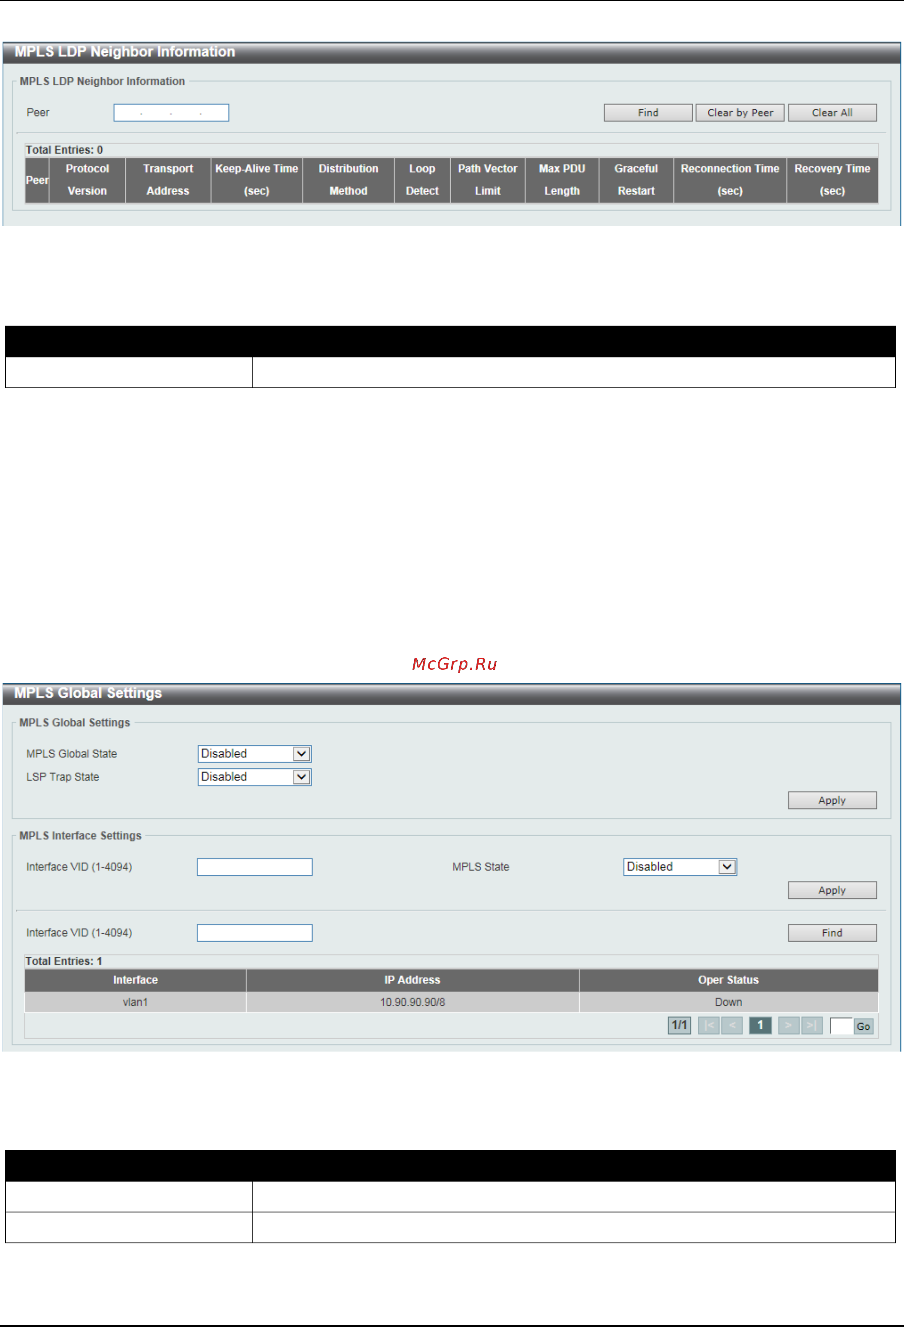Click the Clear by Peer button
Viewport: 904px width, 1327px height.
[x=740, y=112]
